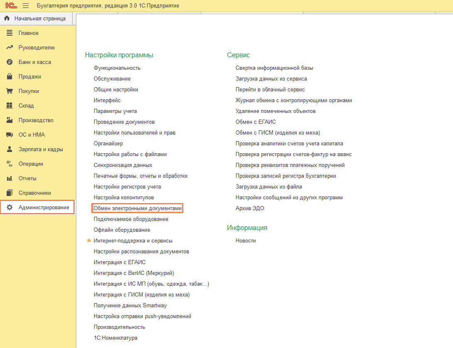The width and height of the screenshot is (453, 348).
Task: Open Удаление помеченных объектов
Action: click(x=275, y=111)
